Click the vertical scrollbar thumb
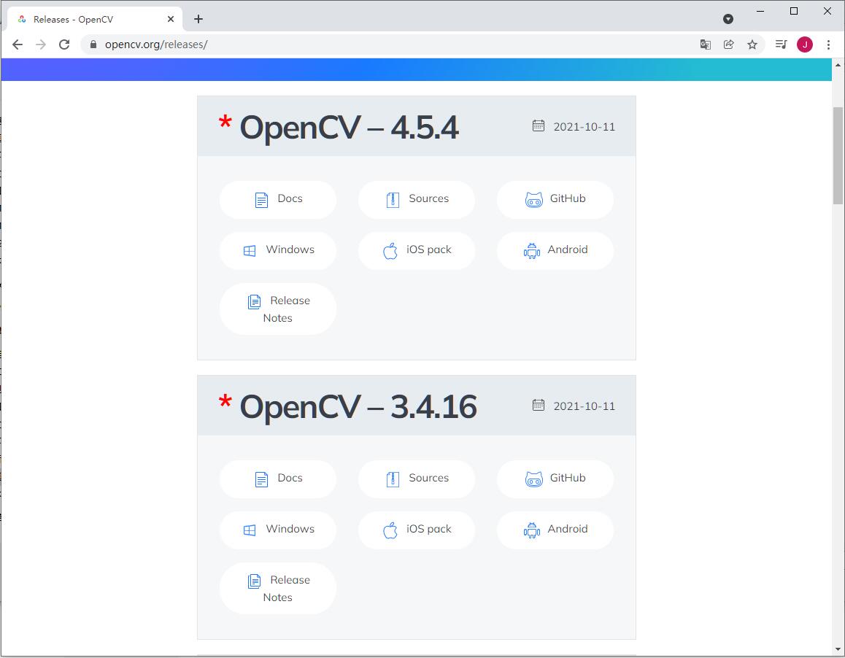 tap(838, 155)
